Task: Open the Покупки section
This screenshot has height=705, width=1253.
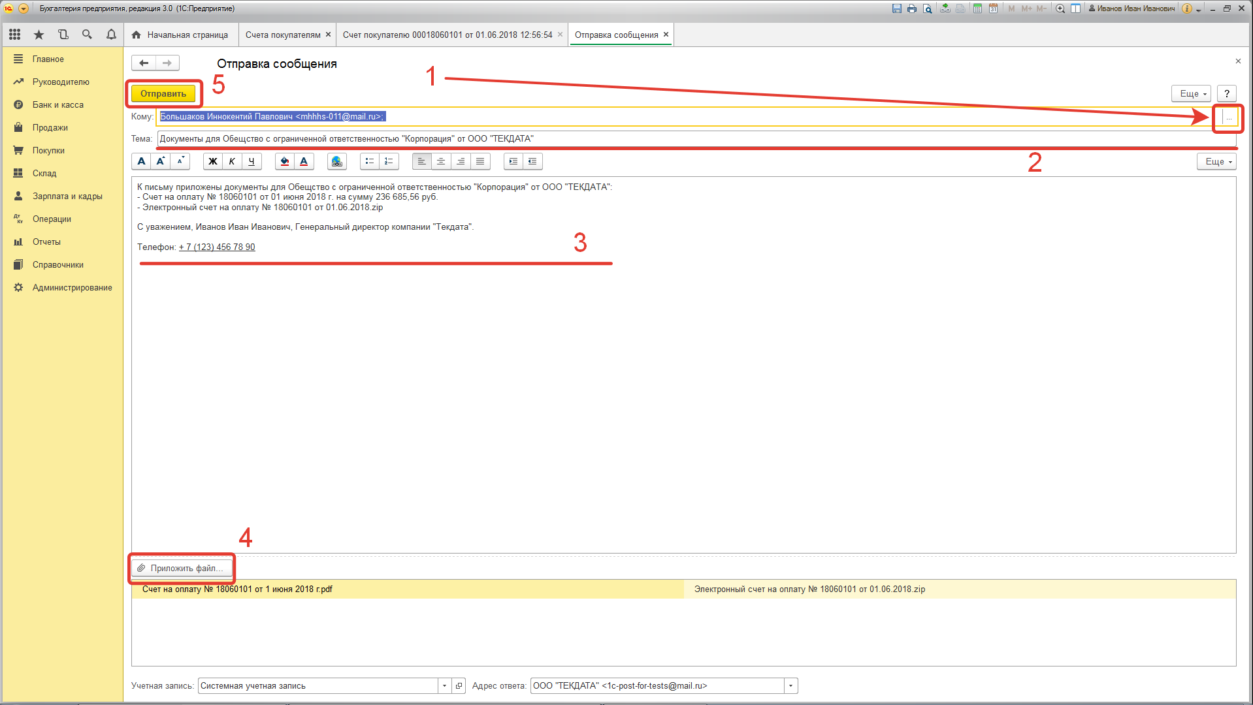Action: click(49, 150)
